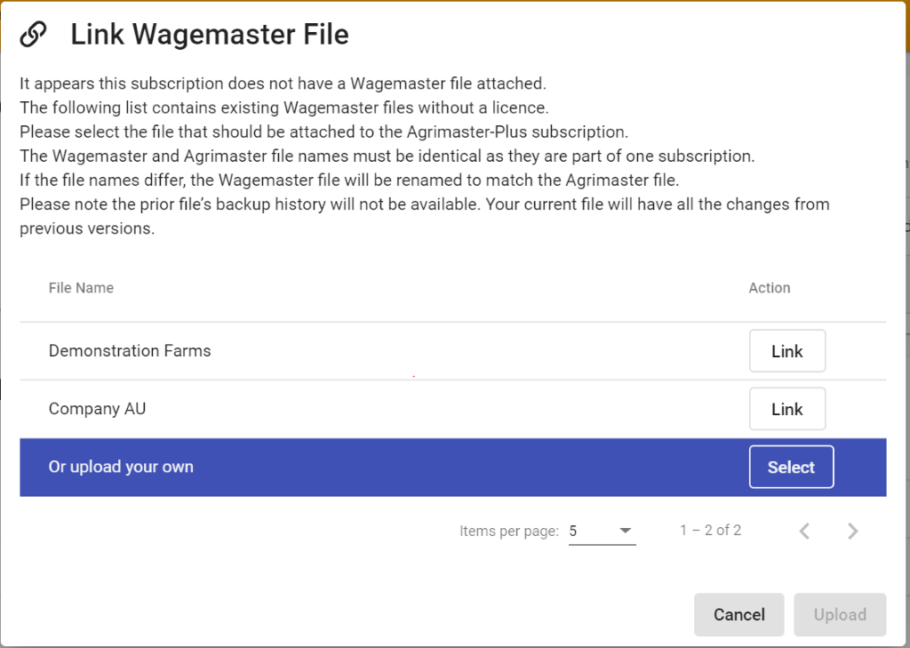Click the 'Or upload your own' row text
910x648 pixels.
tap(121, 467)
